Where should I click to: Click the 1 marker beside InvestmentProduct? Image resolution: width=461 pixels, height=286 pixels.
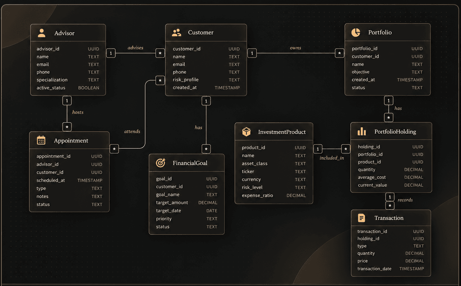click(318, 149)
